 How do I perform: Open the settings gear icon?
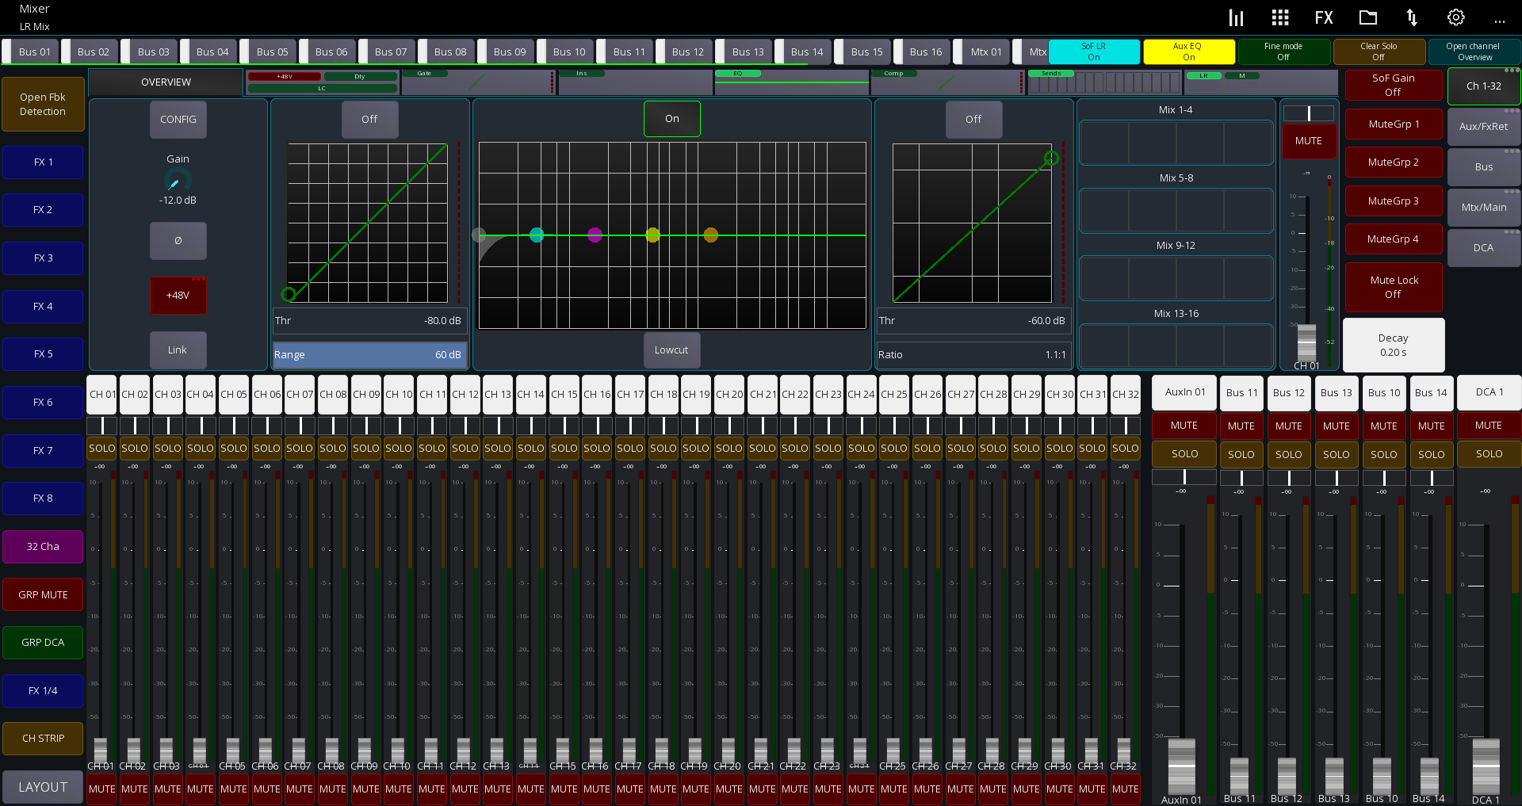1456,17
